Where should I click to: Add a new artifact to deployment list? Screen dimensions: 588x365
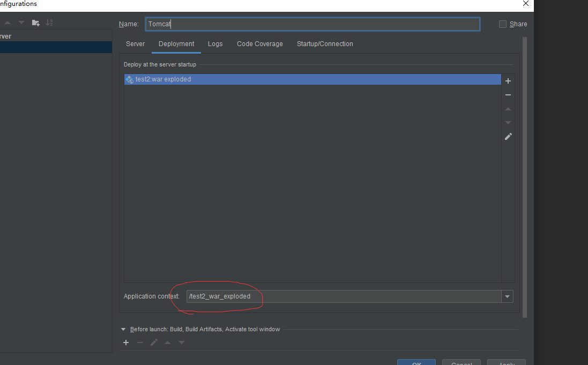pyautogui.click(x=508, y=81)
